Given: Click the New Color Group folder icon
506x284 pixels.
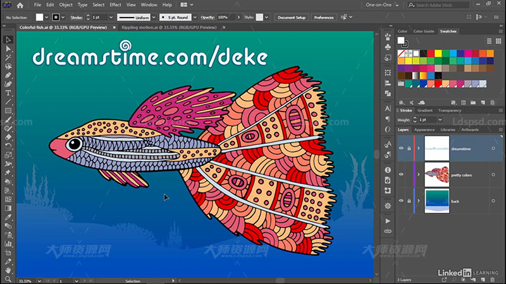Looking at the screenshot, I should tap(472, 103).
